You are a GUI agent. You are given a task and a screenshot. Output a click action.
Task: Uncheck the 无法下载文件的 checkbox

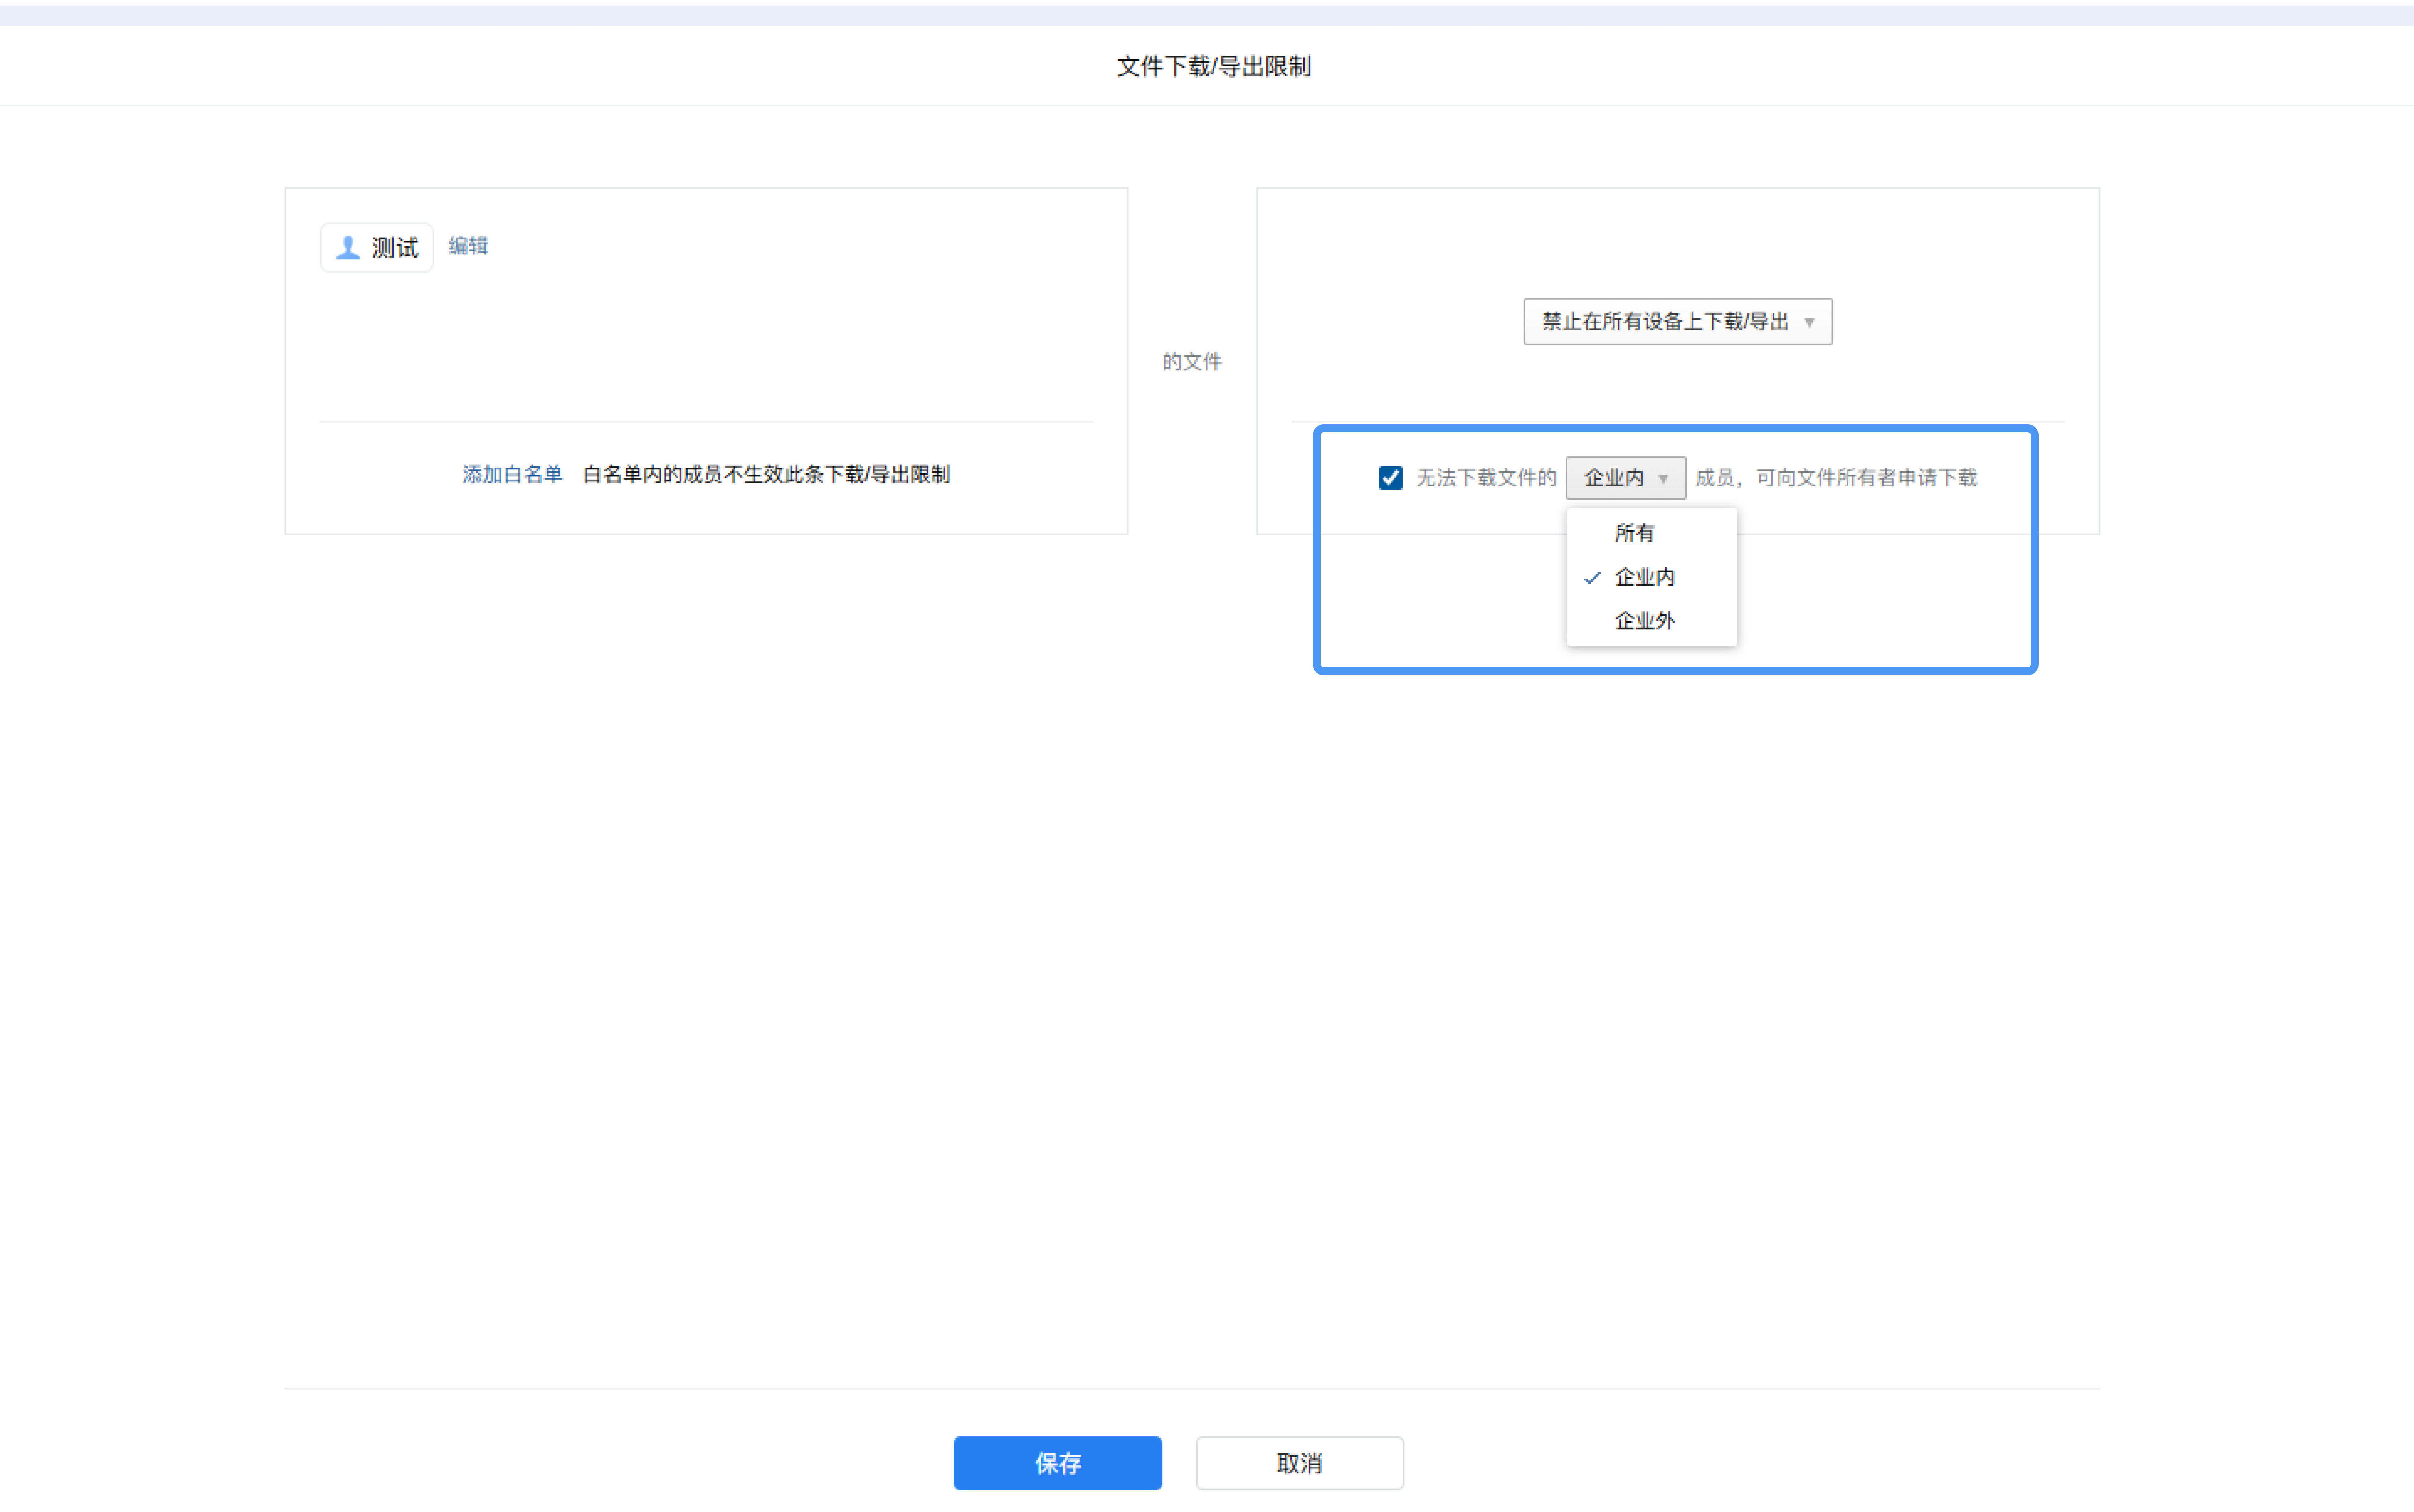pos(1390,478)
